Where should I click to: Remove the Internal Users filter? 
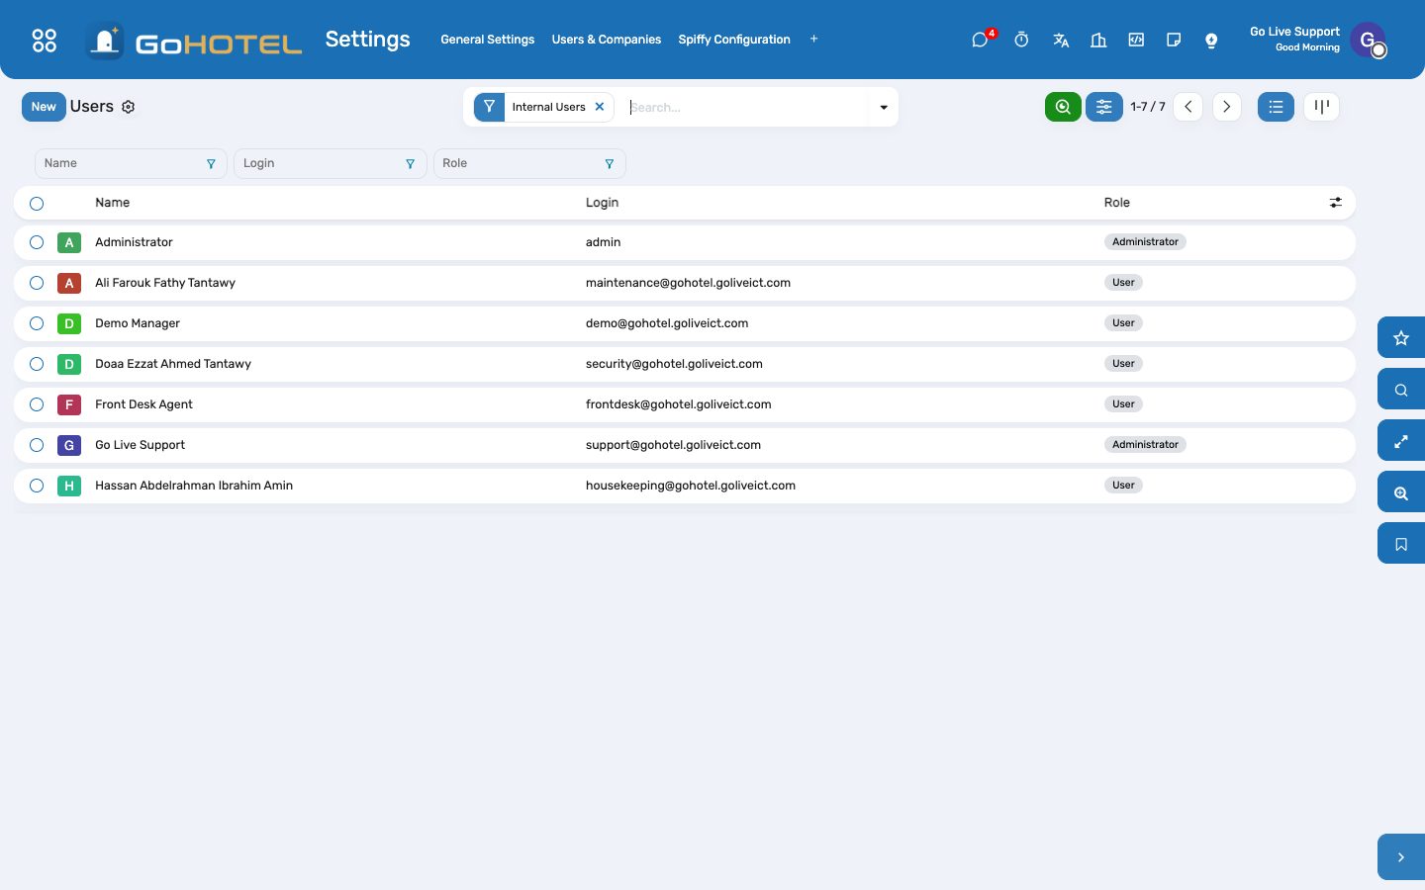click(600, 107)
